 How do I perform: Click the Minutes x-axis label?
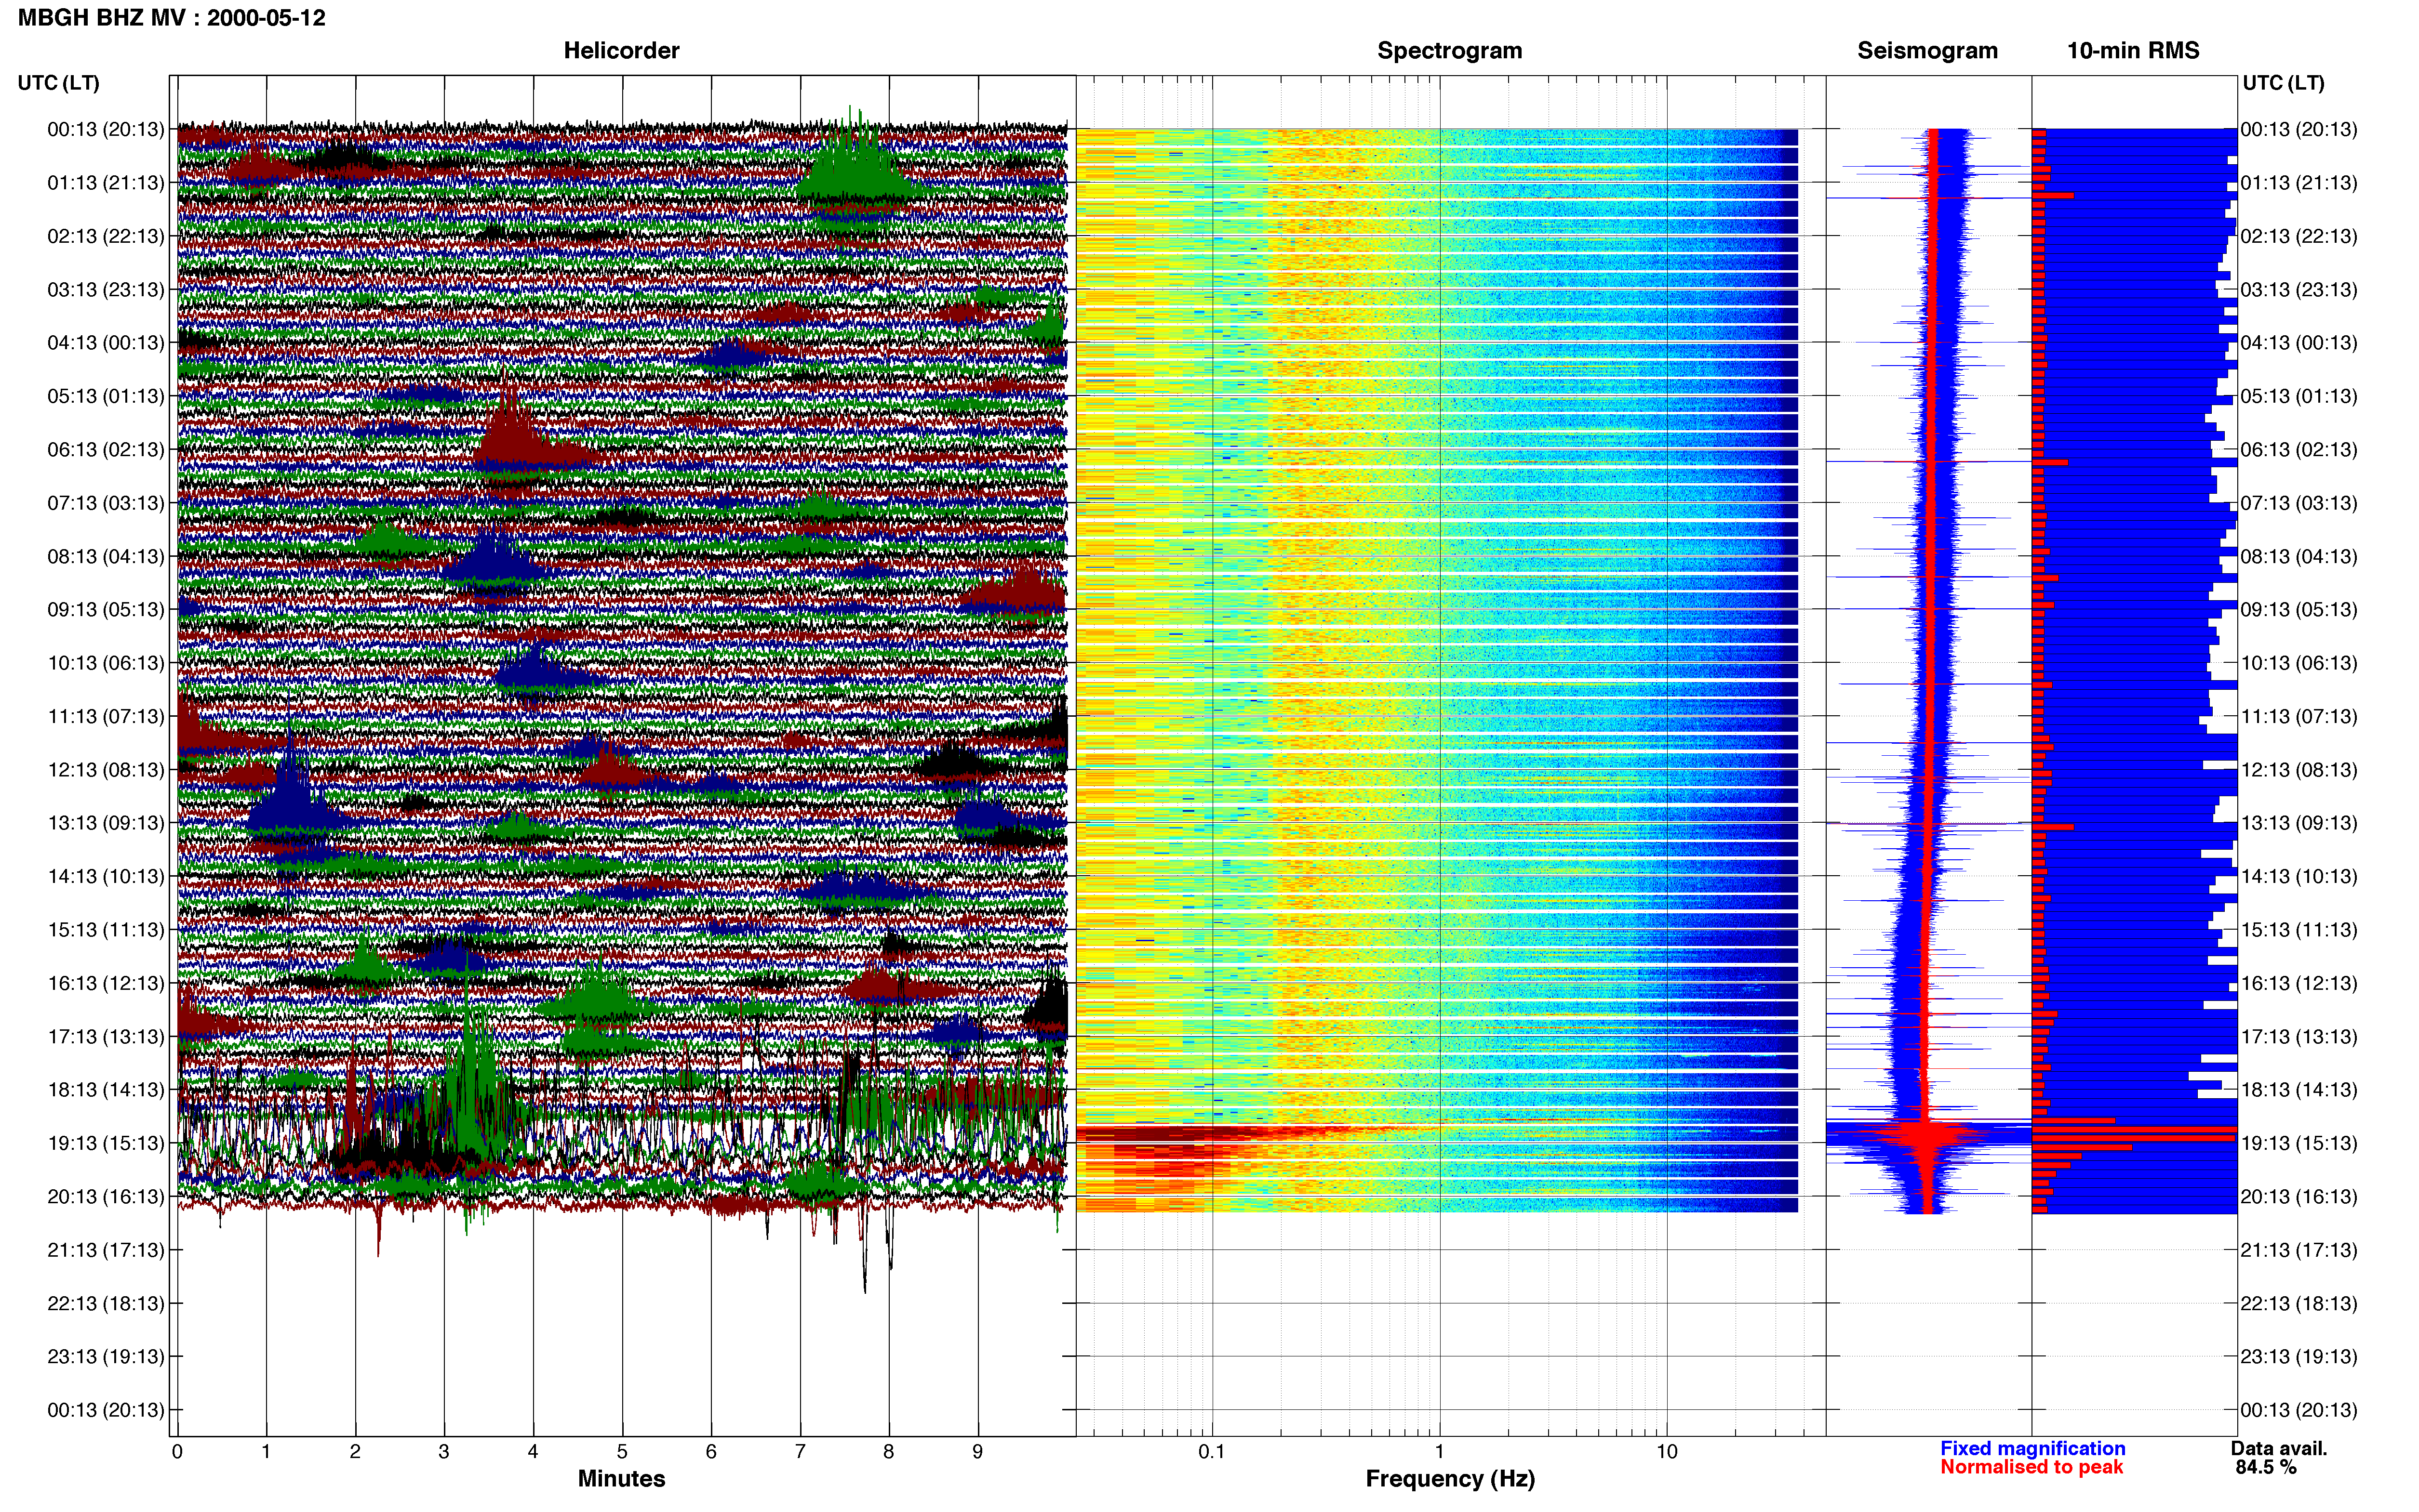[621, 1479]
